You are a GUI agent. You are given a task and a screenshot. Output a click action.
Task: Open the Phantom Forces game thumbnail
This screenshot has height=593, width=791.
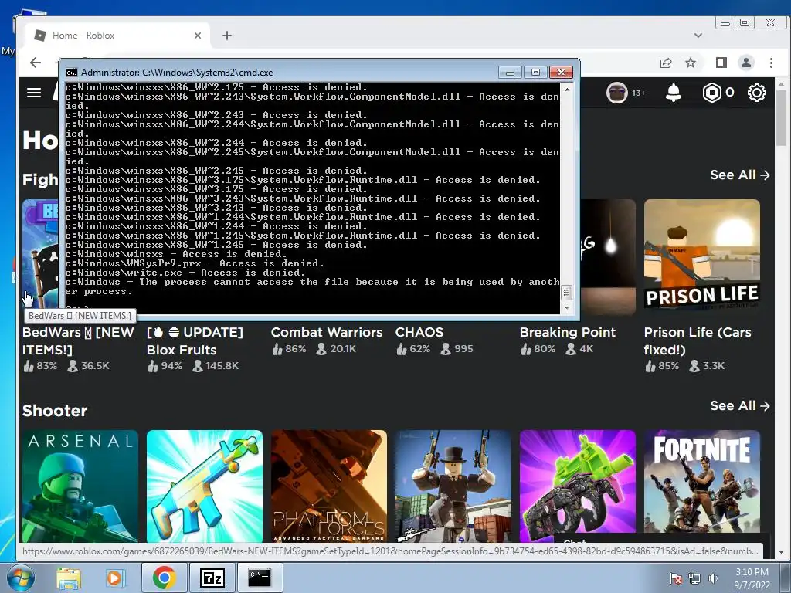(329, 486)
